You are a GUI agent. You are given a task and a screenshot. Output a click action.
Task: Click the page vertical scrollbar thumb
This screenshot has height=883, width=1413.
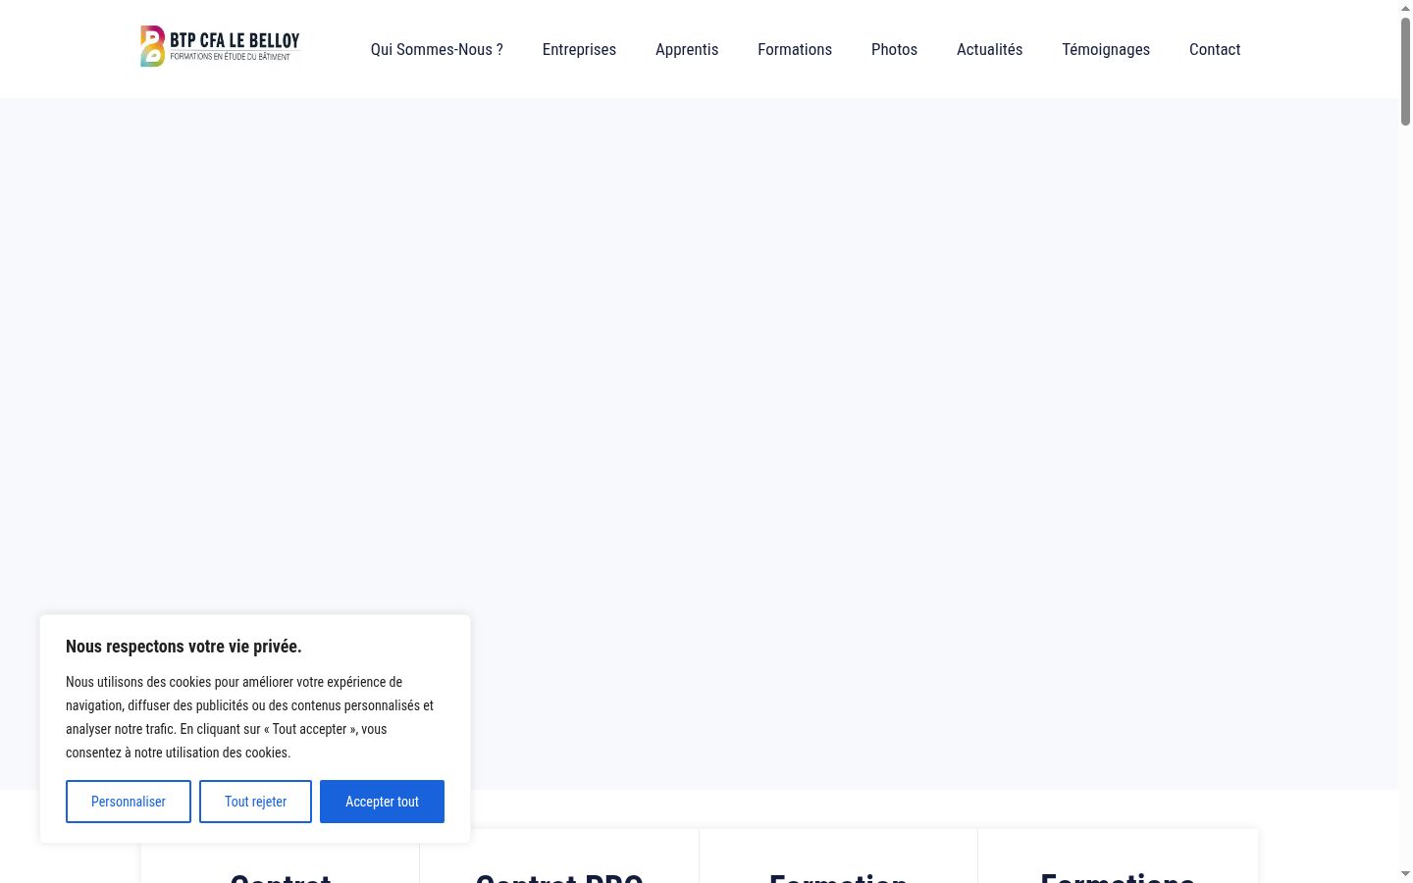tap(1405, 71)
